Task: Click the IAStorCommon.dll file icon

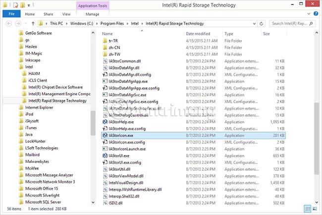Action: coord(105,61)
